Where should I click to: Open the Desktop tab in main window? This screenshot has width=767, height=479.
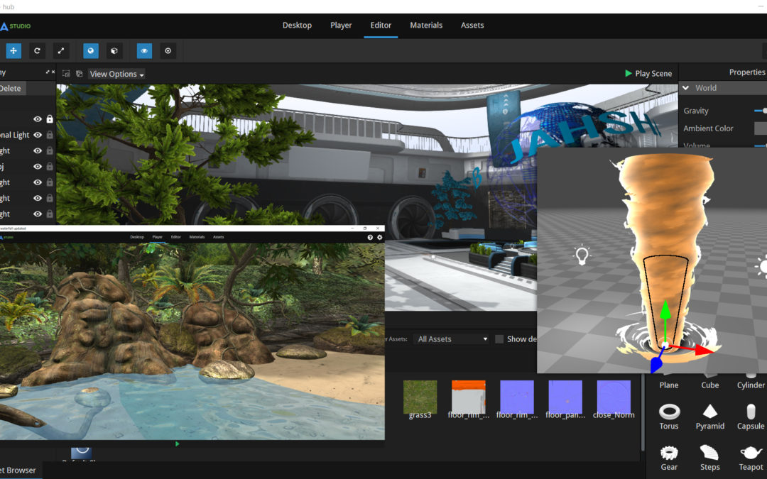(297, 26)
